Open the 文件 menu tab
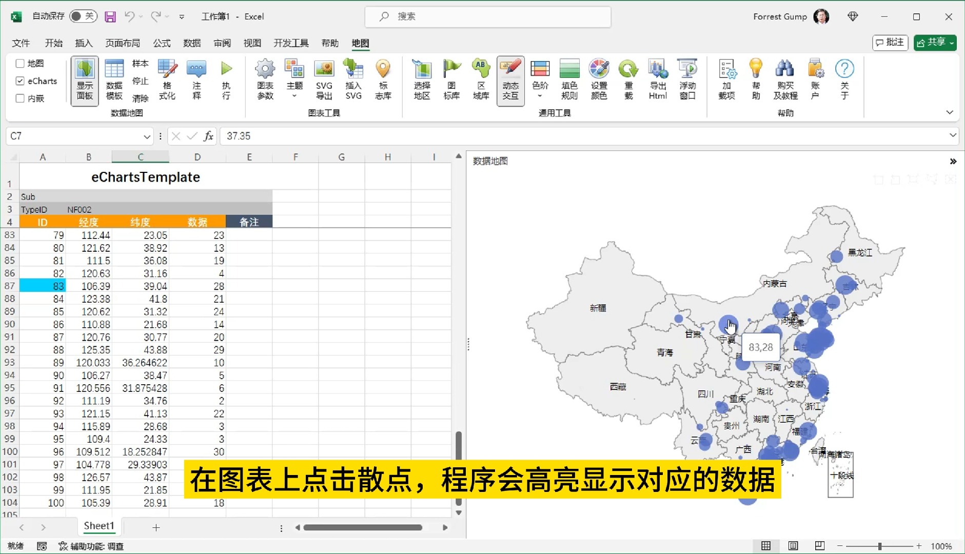This screenshot has height=554, width=965. coord(21,43)
